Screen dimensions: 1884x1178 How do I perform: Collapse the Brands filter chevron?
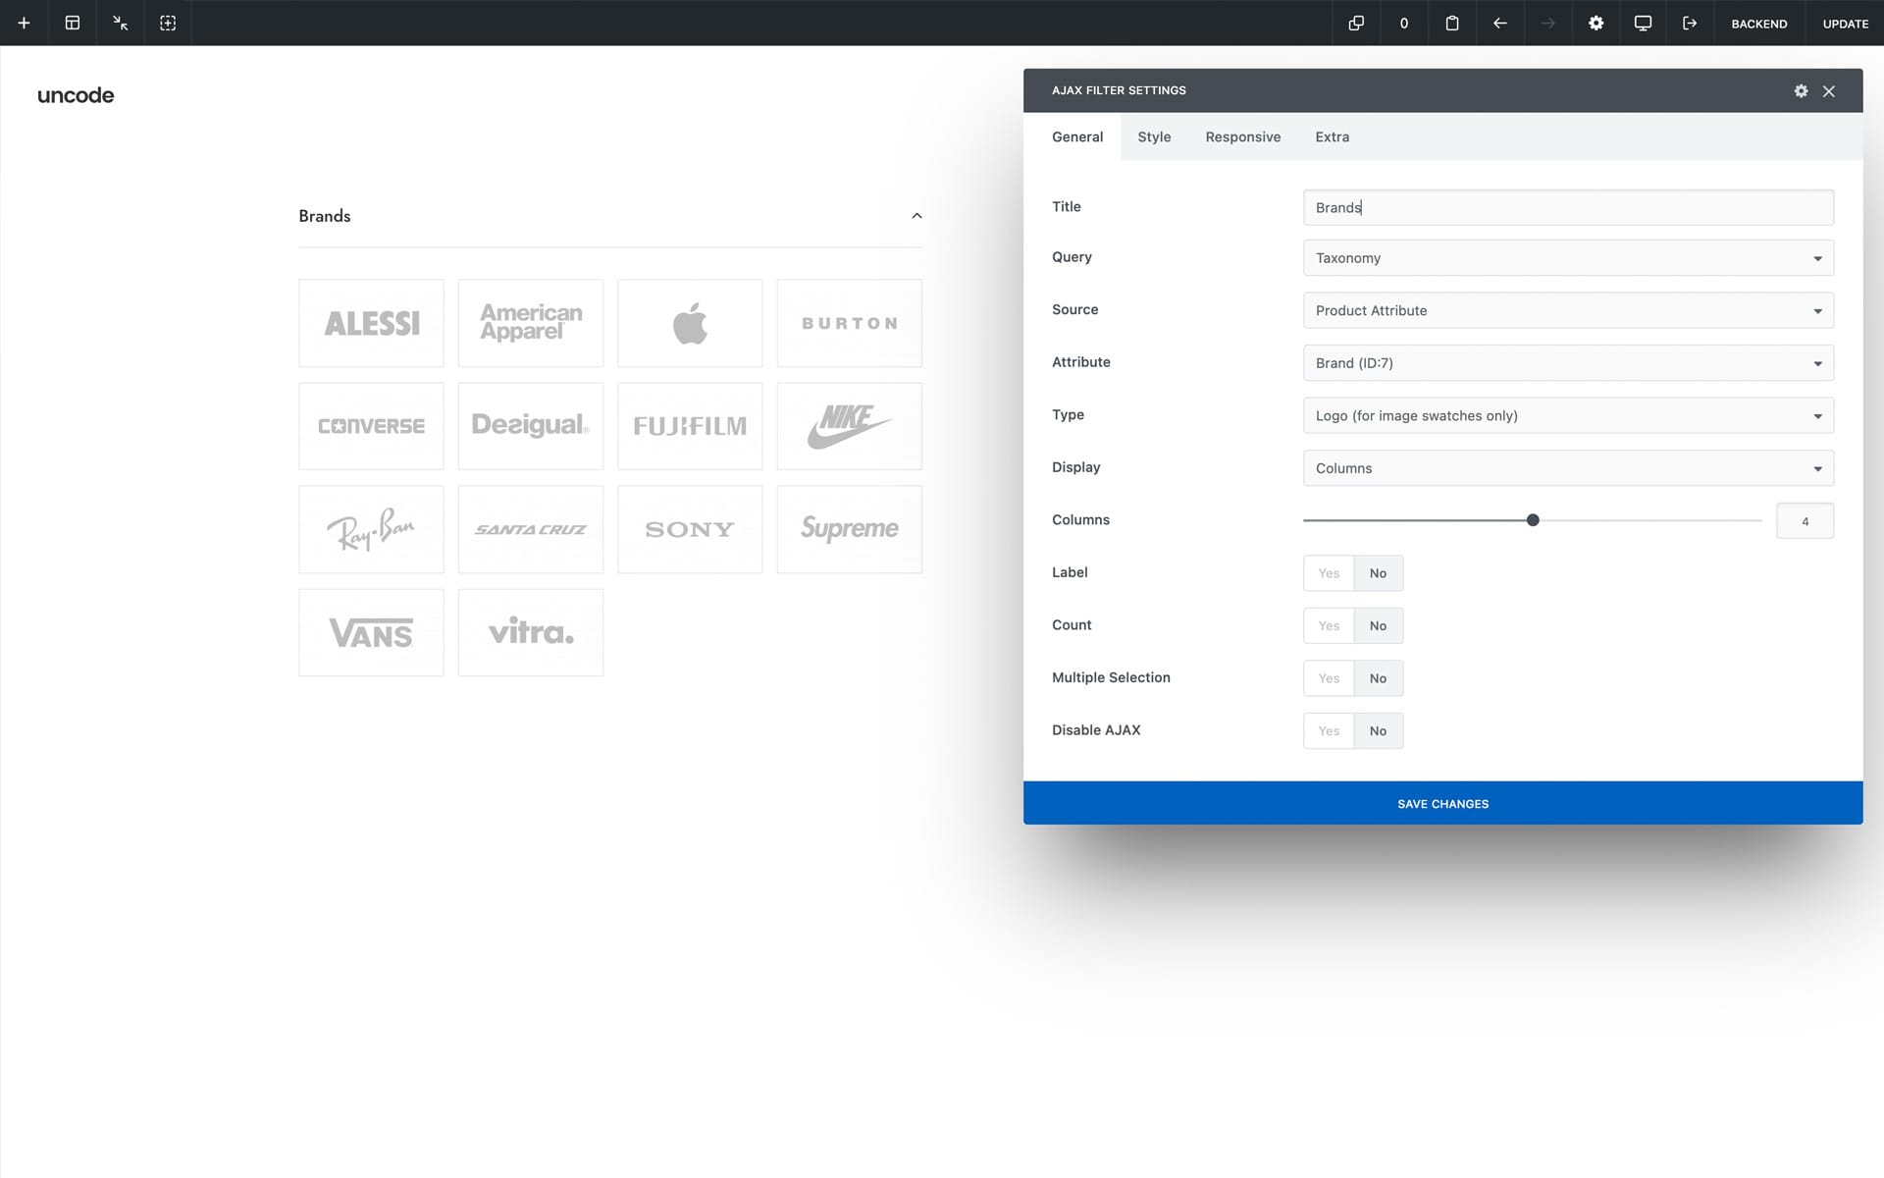(916, 216)
